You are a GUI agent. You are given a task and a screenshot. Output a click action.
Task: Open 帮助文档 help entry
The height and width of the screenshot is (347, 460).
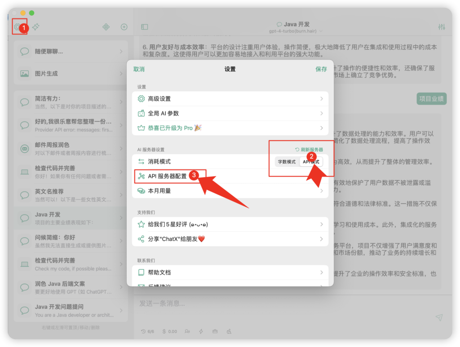coord(230,272)
